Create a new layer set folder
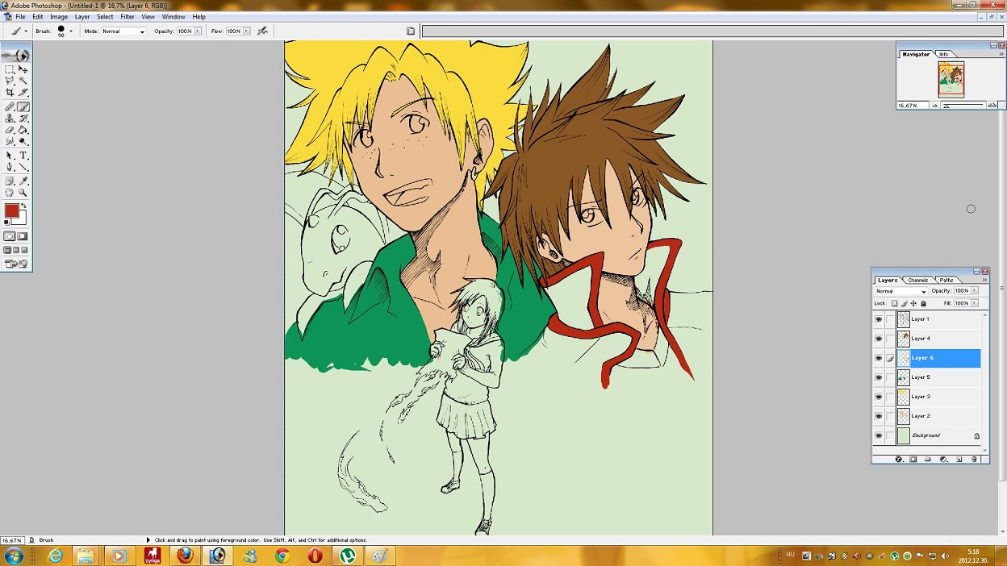The width and height of the screenshot is (1007, 566). click(x=928, y=459)
